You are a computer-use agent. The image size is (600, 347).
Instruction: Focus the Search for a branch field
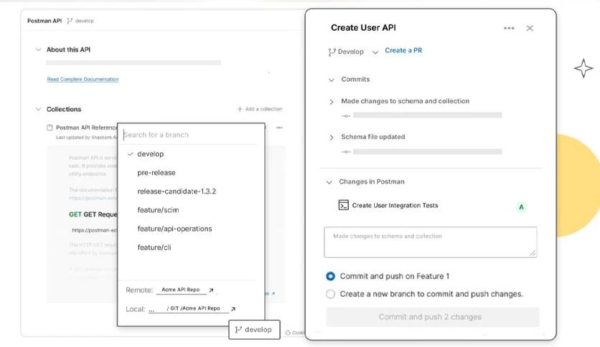tap(190, 135)
